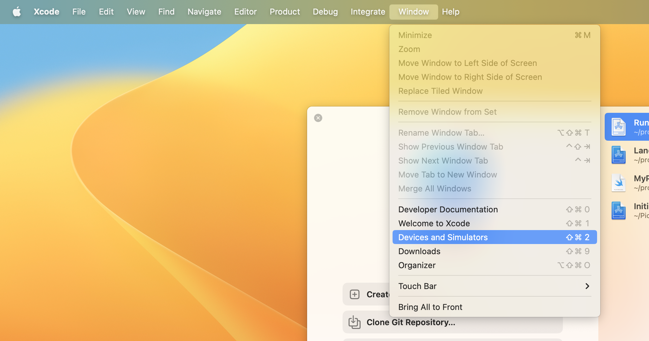Open Developer Documentation
The image size is (649, 341).
click(x=448, y=209)
